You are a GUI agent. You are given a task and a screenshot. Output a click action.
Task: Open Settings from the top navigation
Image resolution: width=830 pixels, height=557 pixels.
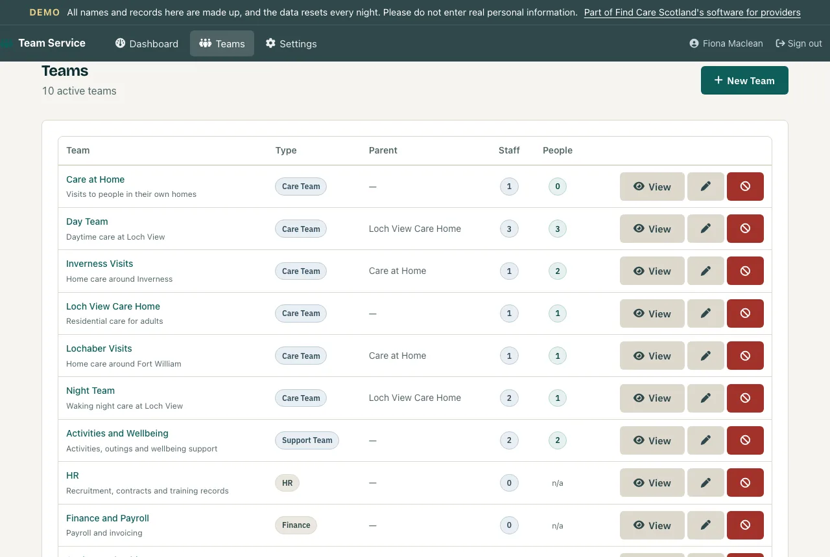pyautogui.click(x=291, y=43)
